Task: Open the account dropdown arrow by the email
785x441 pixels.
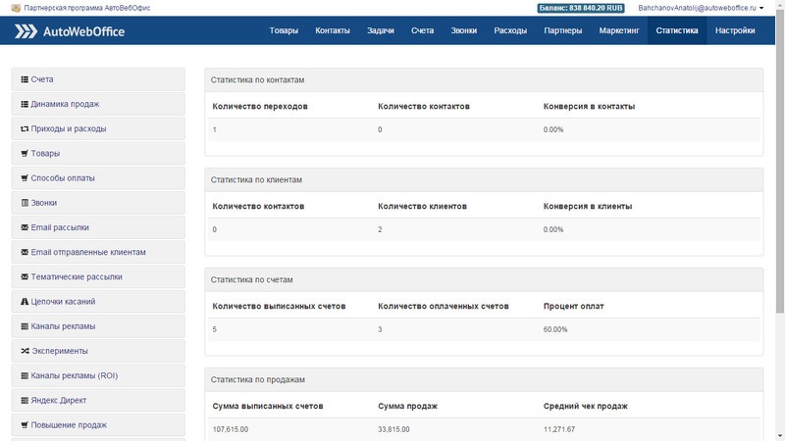Action: 761,8
